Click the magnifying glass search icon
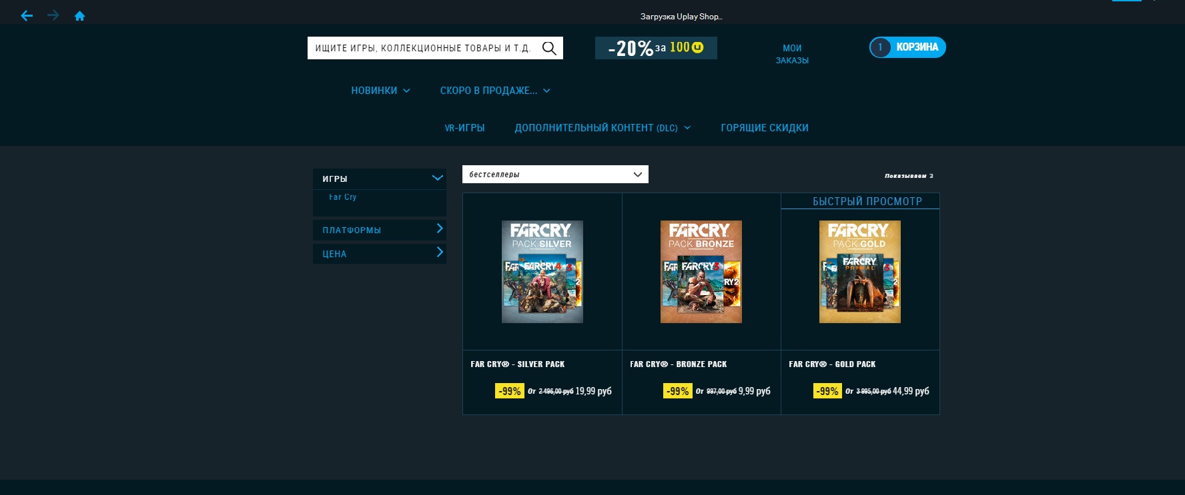Viewport: 1185px width, 495px height. (549, 48)
